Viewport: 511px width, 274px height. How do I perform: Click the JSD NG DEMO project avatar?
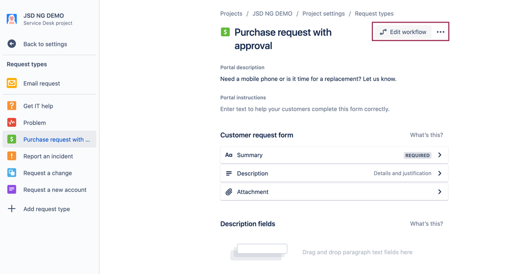tap(12, 19)
